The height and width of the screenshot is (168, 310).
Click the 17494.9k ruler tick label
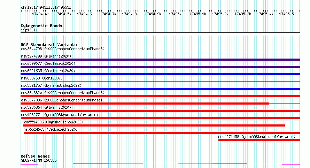pyautogui.click(x=153, y=14)
